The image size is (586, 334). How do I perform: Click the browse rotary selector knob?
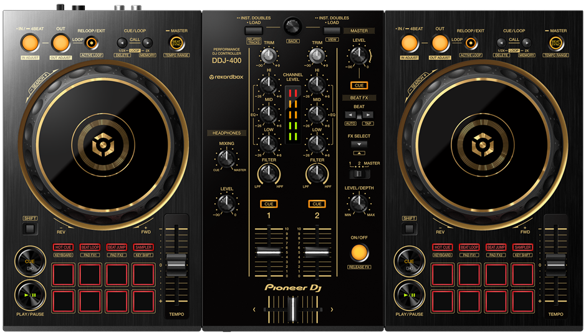[x=292, y=26]
